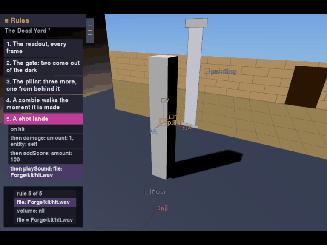Click the file: Forge/kit/hit.wav parameter field

(45, 202)
